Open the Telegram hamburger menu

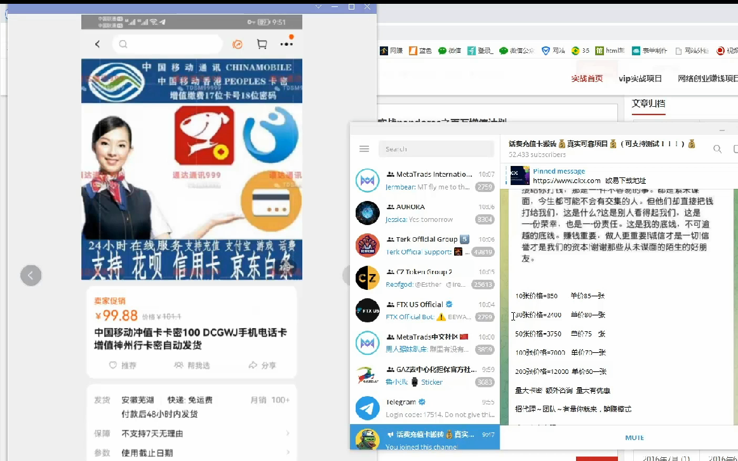364,149
